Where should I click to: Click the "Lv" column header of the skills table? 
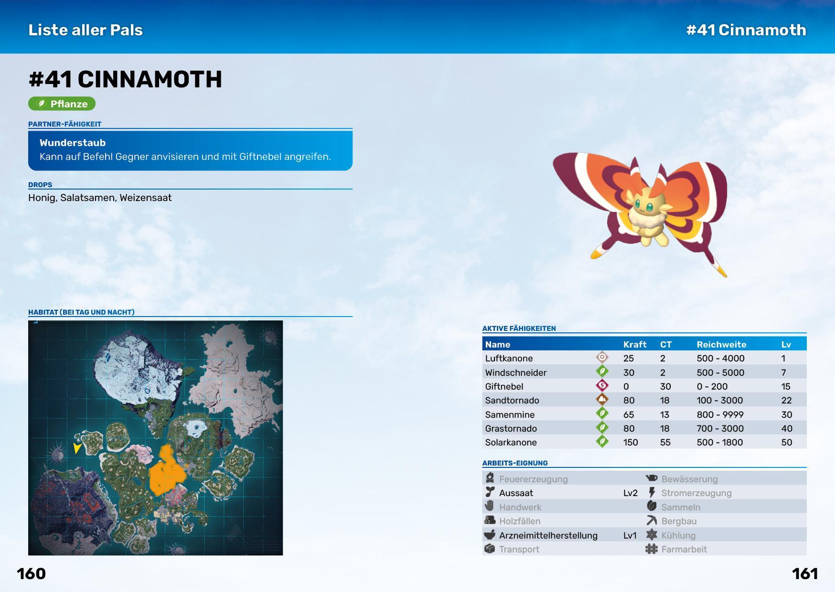786,344
